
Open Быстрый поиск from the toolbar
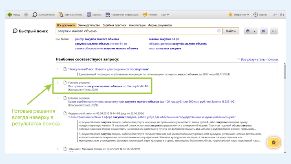click(43, 15)
